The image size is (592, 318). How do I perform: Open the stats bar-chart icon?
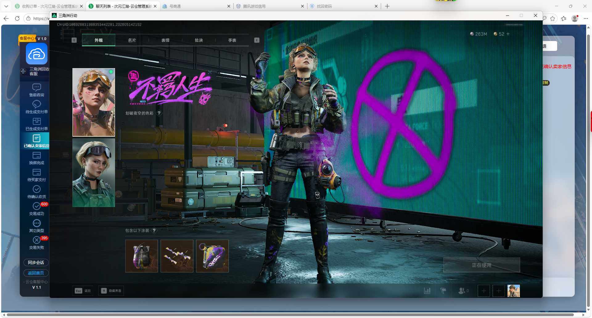point(427,291)
